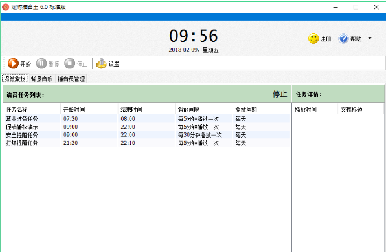Click the 播放间隔 column header
The width and height of the screenshot is (386, 252).
pyautogui.click(x=204, y=109)
